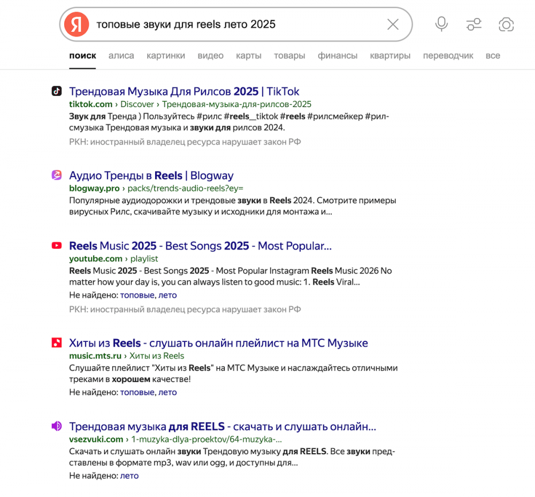Click топовые under the YouTube result's Не найдено
This screenshot has width=535, height=497.
(137, 295)
